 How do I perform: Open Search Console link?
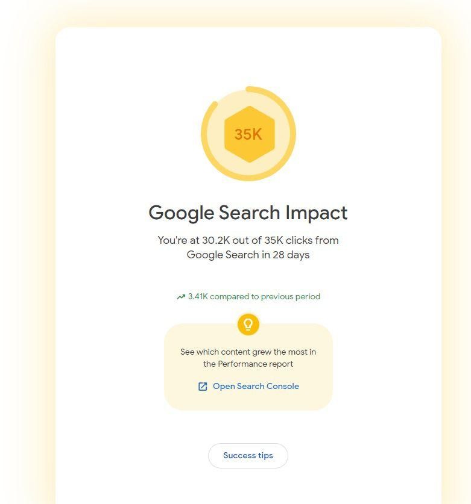pyautogui.click(x=248, y=386)
